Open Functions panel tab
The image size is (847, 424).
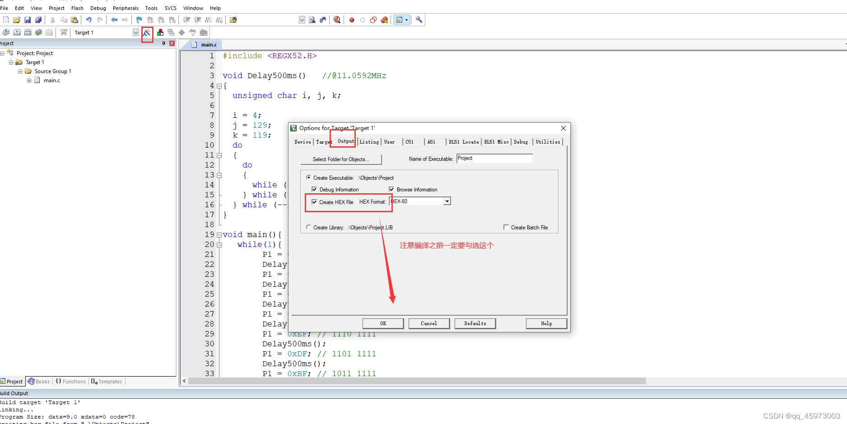[71, 382]
